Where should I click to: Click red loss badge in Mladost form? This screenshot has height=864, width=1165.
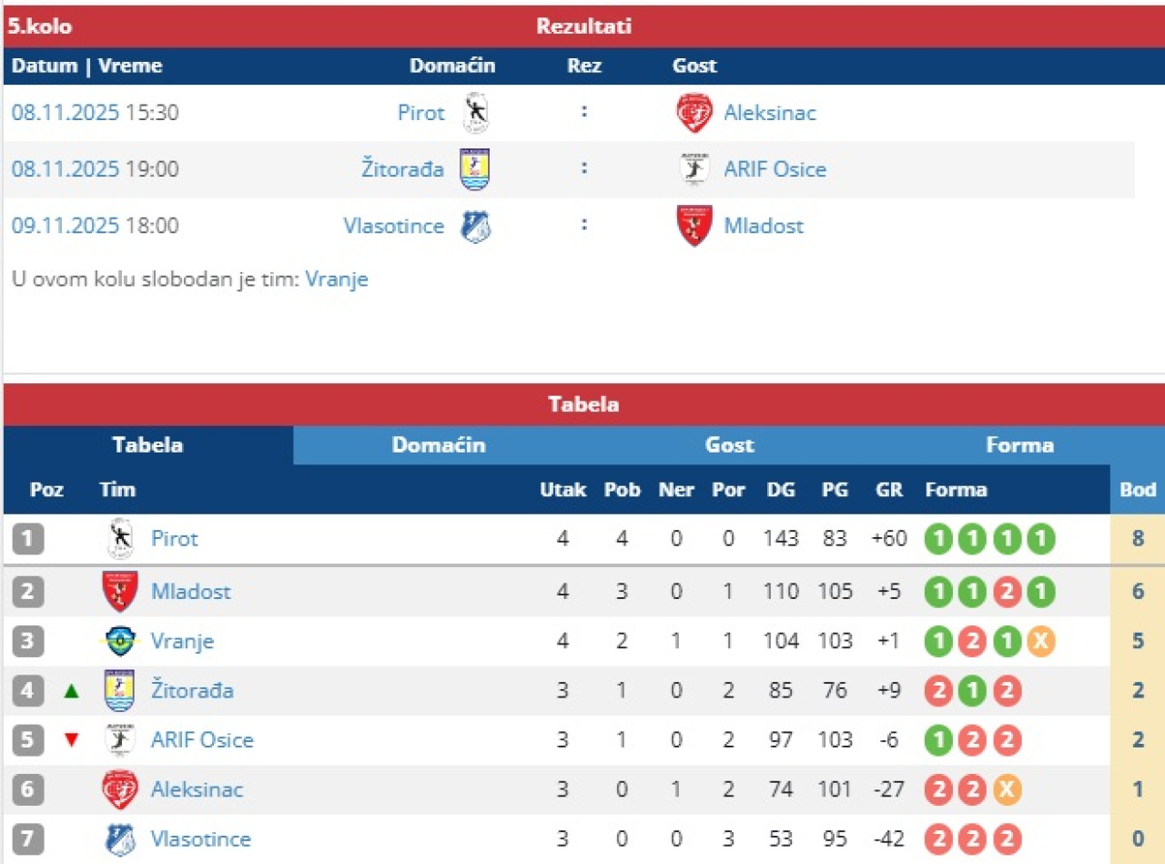[1007, 593]
